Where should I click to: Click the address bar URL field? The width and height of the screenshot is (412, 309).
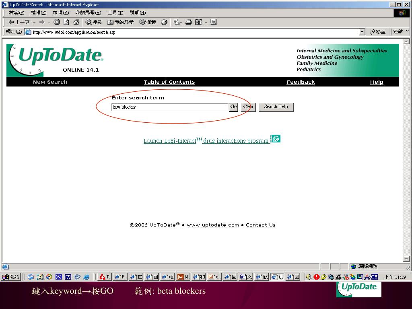(195, 32)
